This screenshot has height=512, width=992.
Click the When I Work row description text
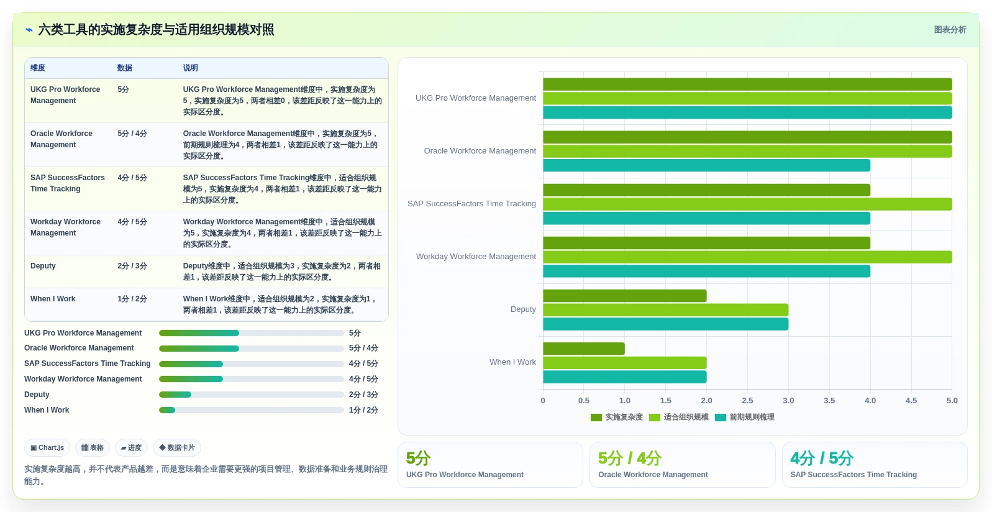[x=280, y=304]
